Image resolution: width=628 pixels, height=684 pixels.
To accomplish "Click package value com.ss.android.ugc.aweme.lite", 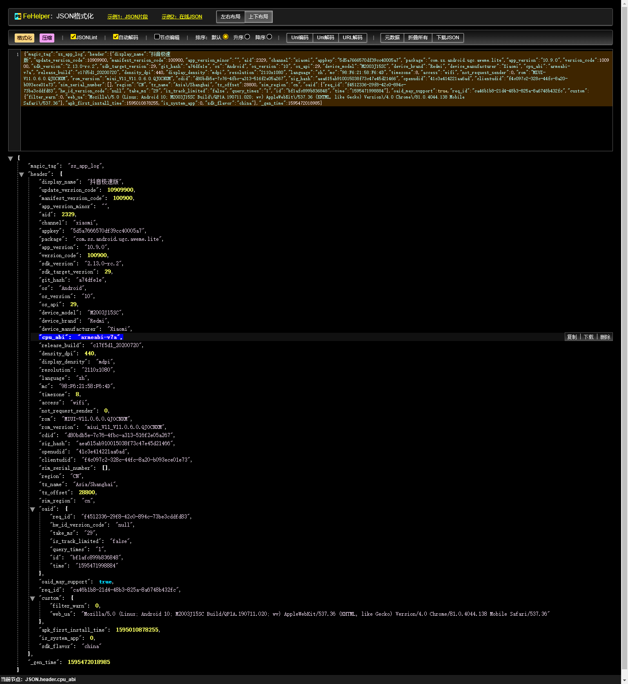I will click(x=117, y=239).
